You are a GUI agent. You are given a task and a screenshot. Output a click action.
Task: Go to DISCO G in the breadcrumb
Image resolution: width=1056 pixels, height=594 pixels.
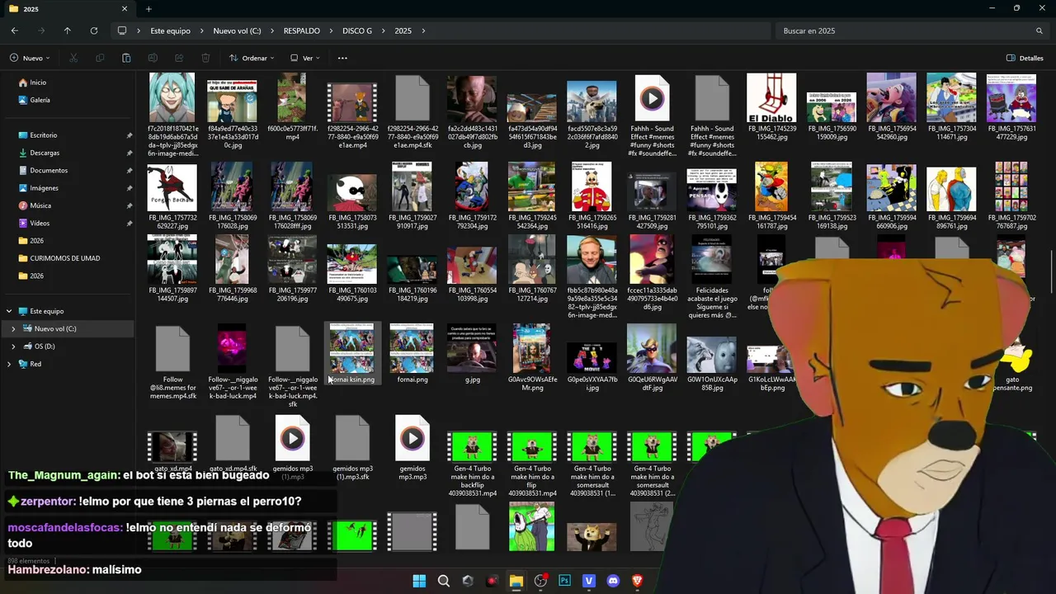point(357,31)
